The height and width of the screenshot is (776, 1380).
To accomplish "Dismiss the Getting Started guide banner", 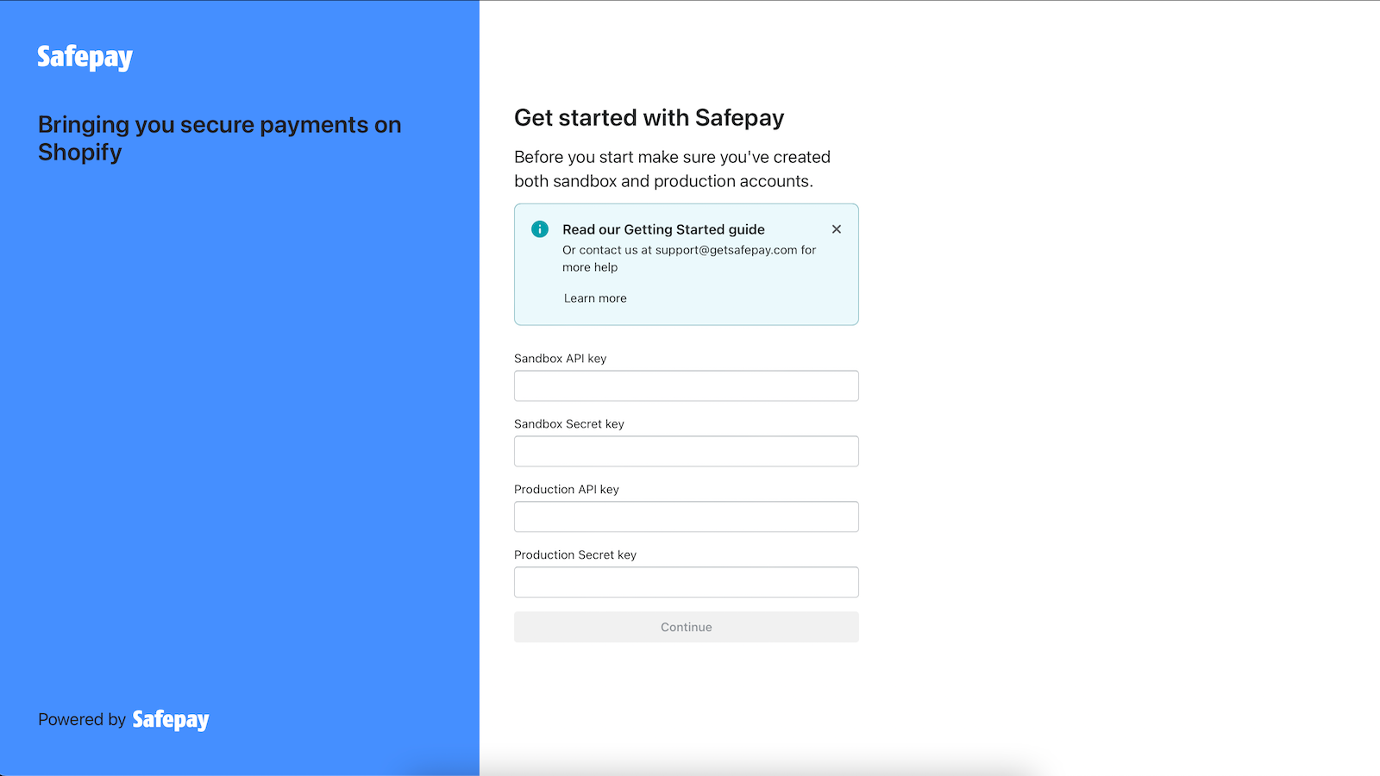I will tap(837, 229).
